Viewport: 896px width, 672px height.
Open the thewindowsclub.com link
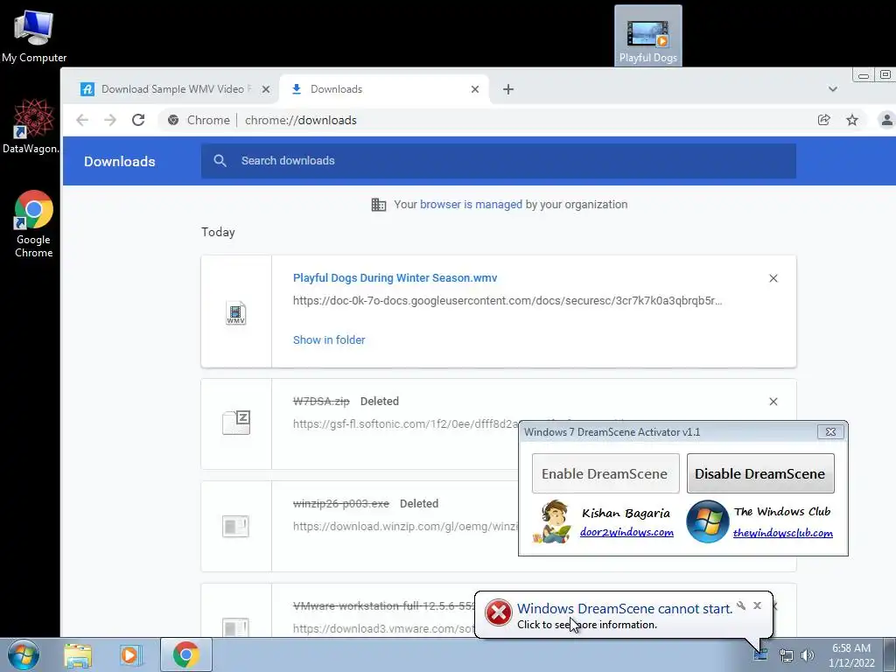pos(783,533)
